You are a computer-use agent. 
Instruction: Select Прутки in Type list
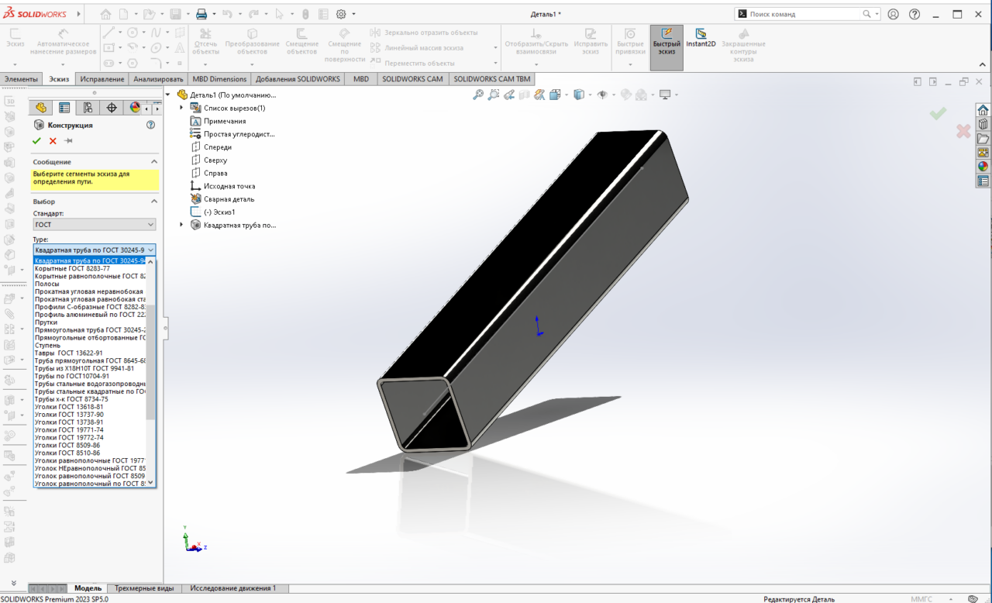[x=90, y=322]
